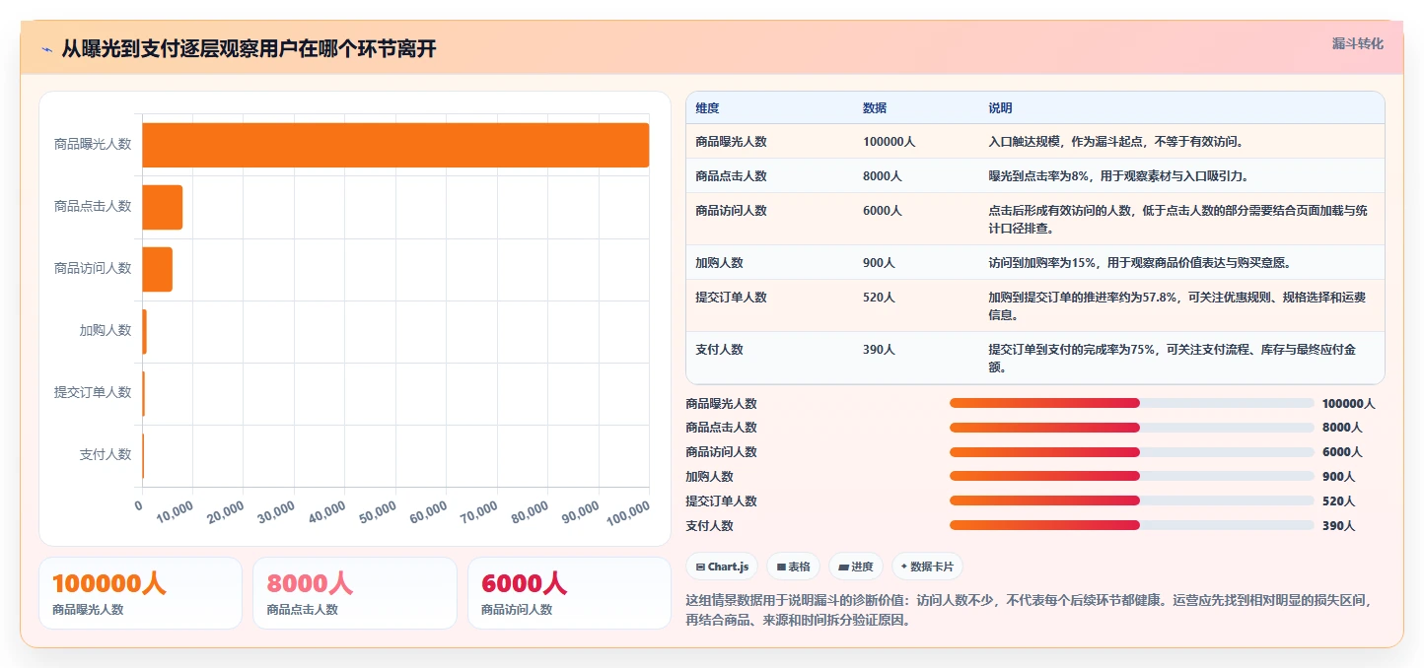Image resolution: width=1424 pixels, height=668 pixels.
Task: Click the 加购人数 y-axis label on chart
Action: coord(106,331)
